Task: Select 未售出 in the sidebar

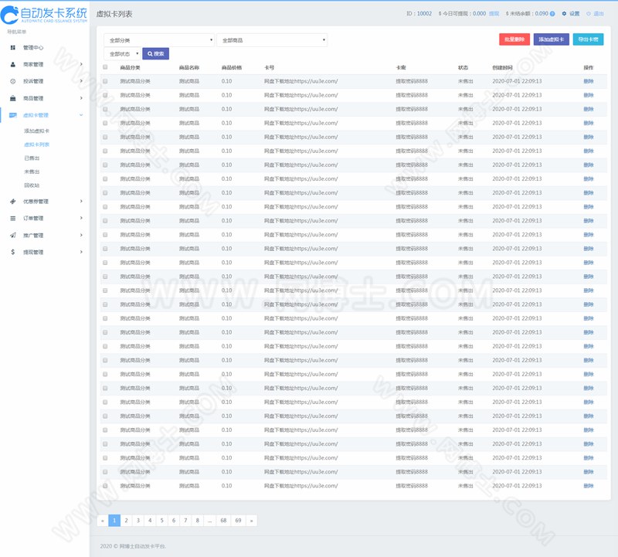Action: pyautogui.click(x=32, y=172)
